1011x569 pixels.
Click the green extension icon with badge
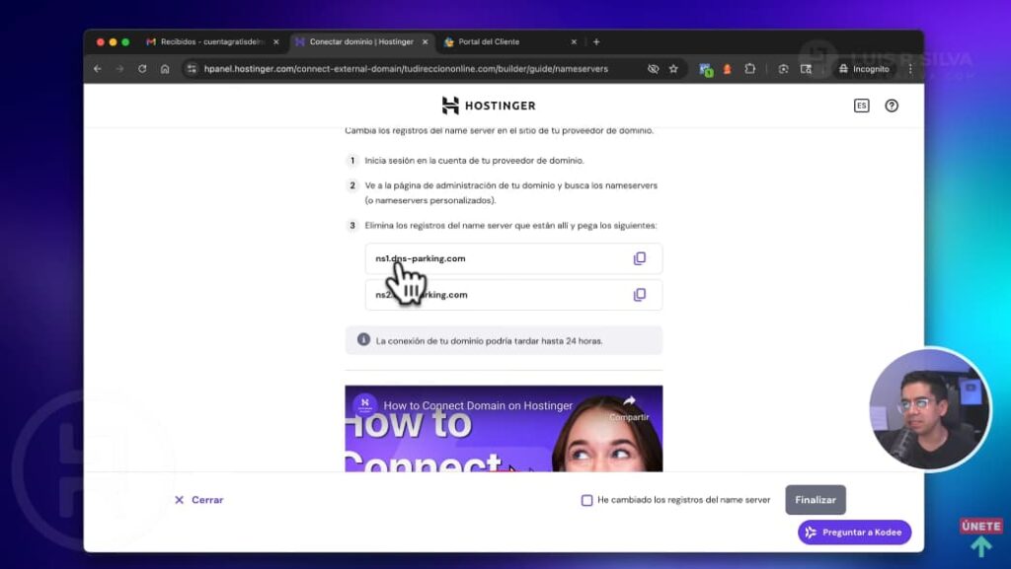click(706, 69)
